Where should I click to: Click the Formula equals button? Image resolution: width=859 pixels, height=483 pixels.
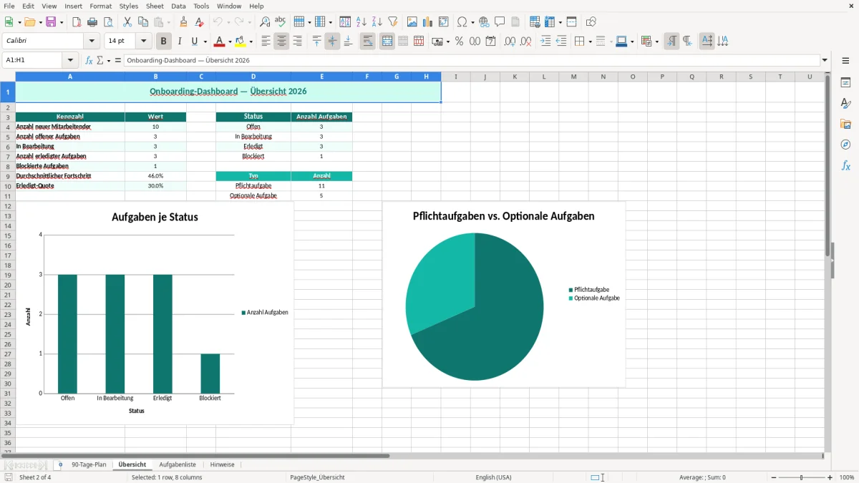coord(117,61)
